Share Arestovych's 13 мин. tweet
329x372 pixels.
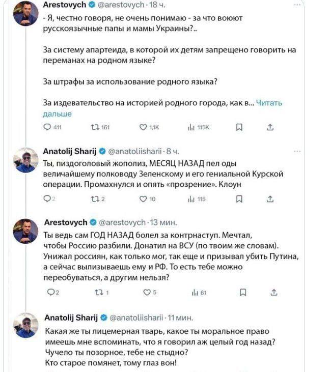pos(273,293)
